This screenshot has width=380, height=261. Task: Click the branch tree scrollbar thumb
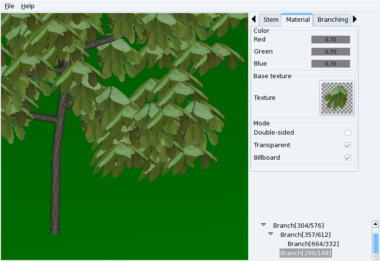click(x=375, y=243)
